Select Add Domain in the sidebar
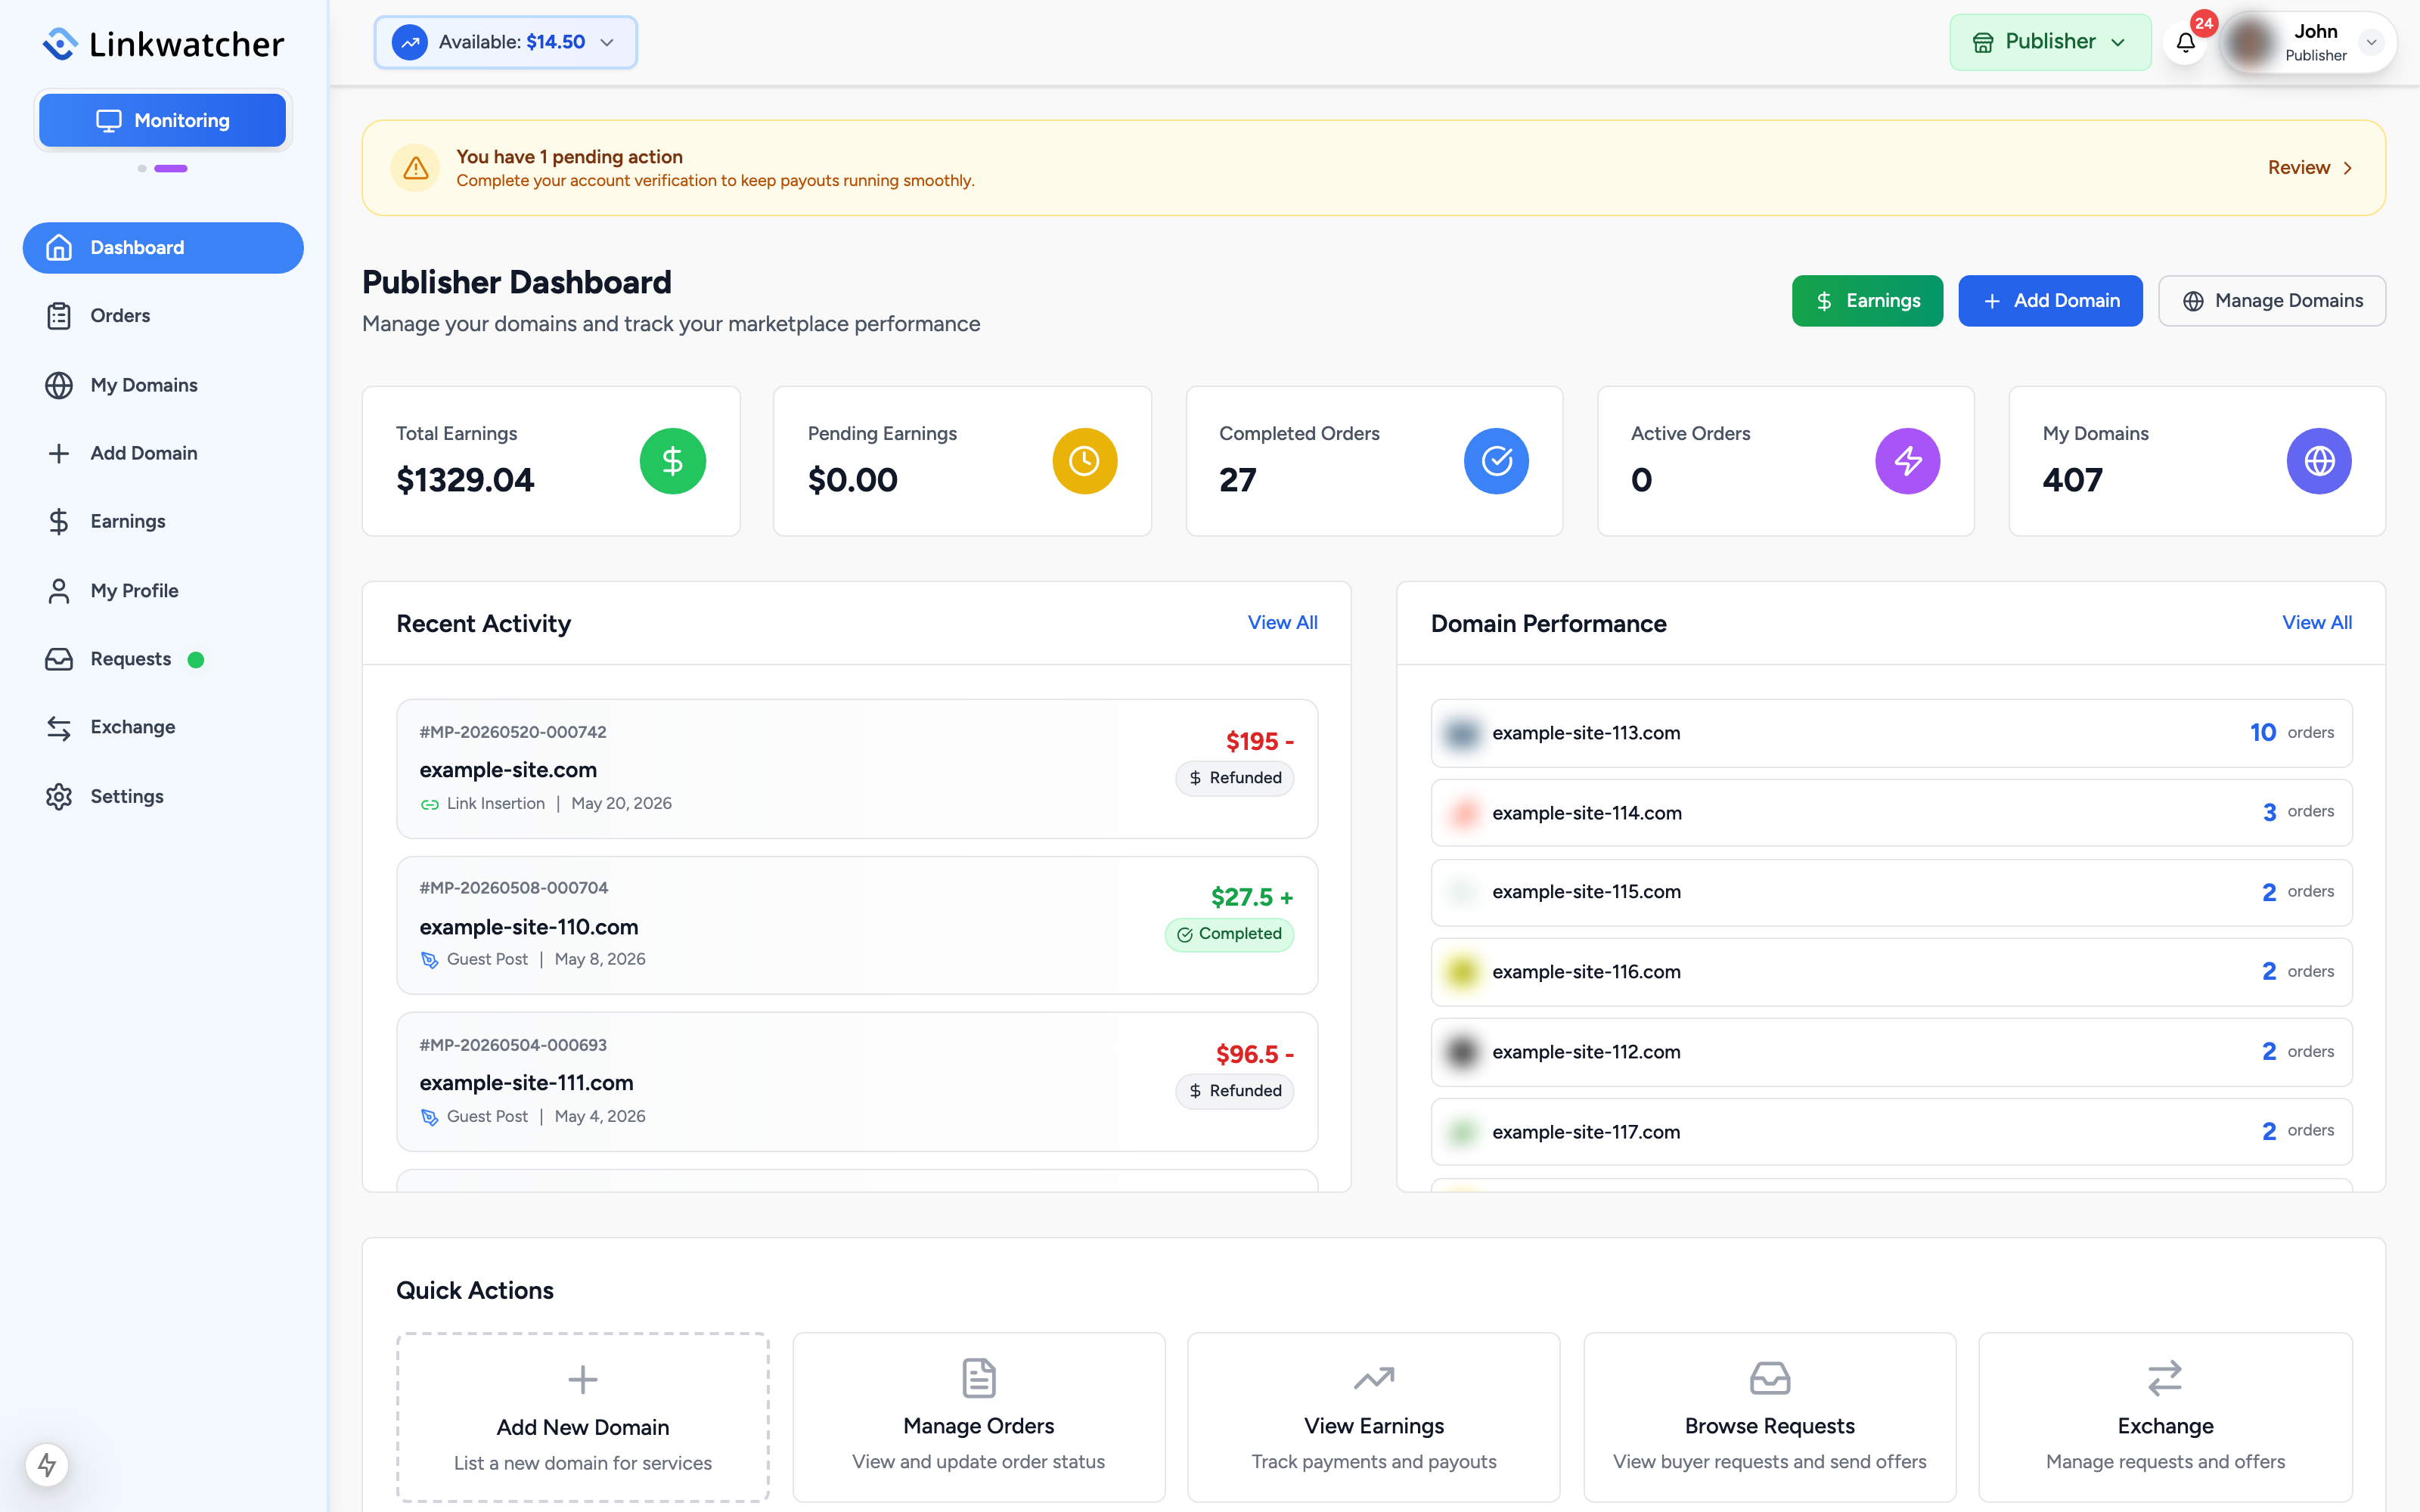The width and height of the screenshot is (2420, 1512). [163, 453]
